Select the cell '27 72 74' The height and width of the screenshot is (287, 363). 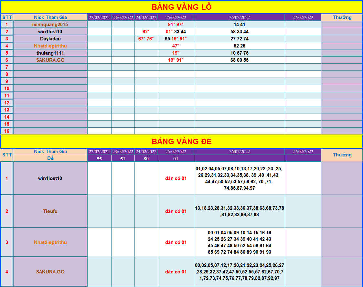pyautogui.click(x=240, y=39)
